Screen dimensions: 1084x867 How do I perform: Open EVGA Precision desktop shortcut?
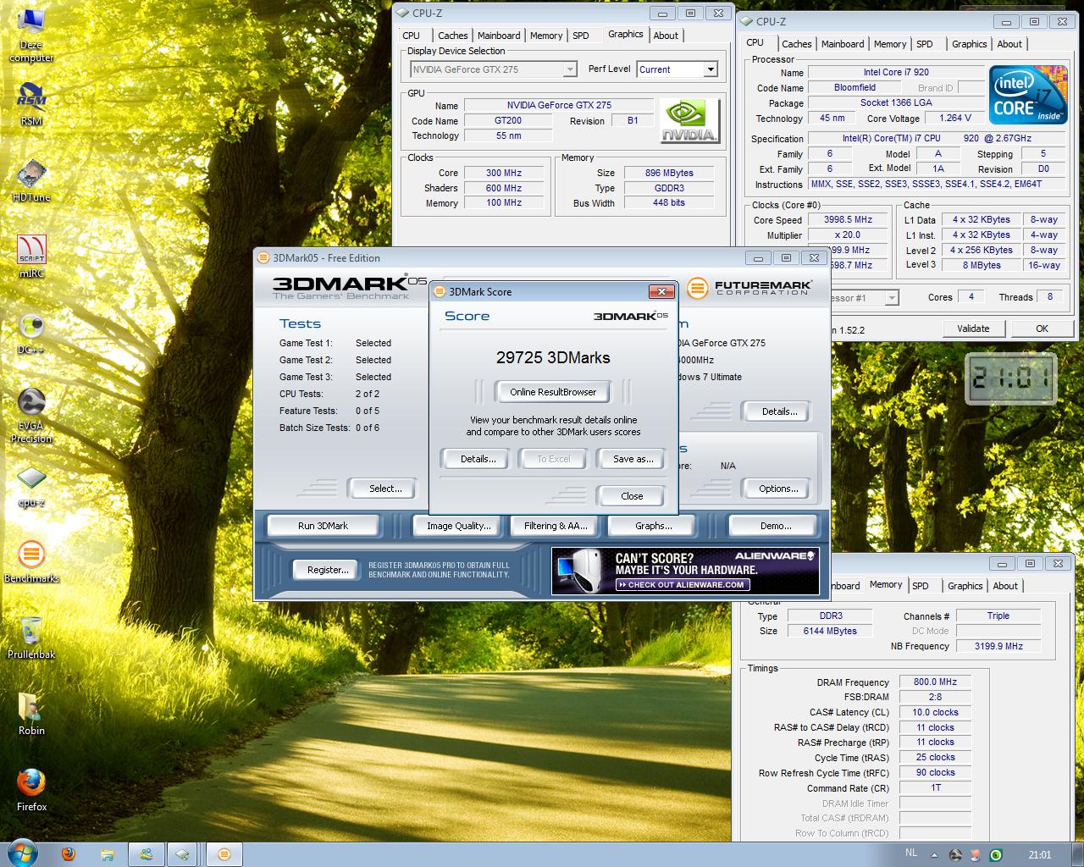click(31, 414)
